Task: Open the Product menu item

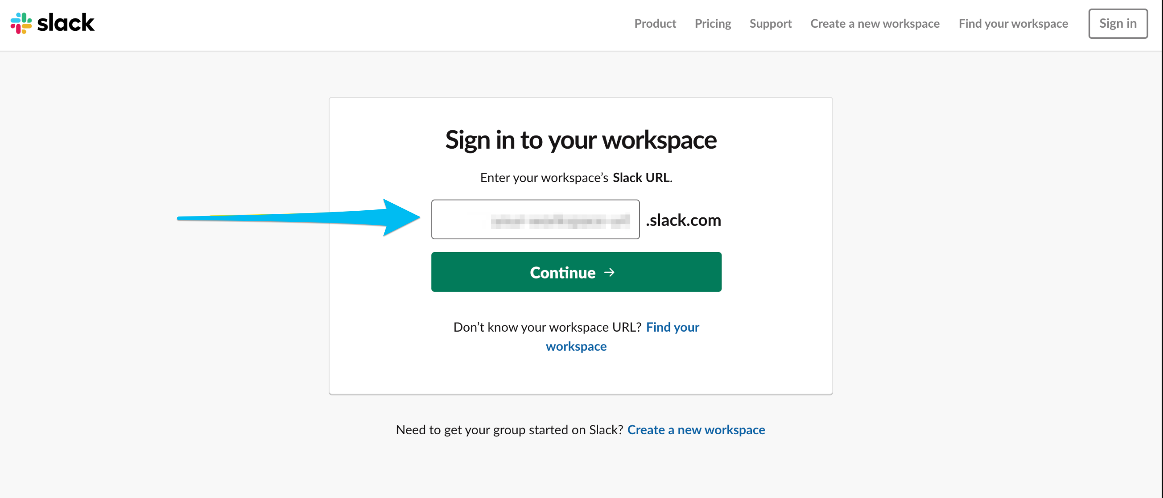Action: pyautogui.click(x=655, y=23)
